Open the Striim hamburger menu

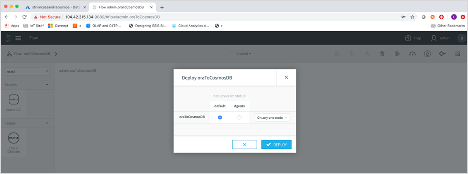18,38
